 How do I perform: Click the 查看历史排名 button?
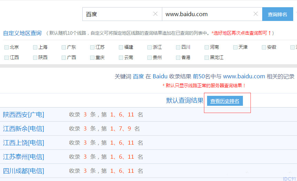pos(225,101)
